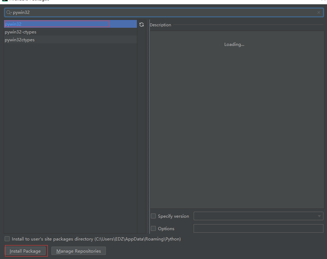
Task: Click the Options text input field
Action: 259,228
